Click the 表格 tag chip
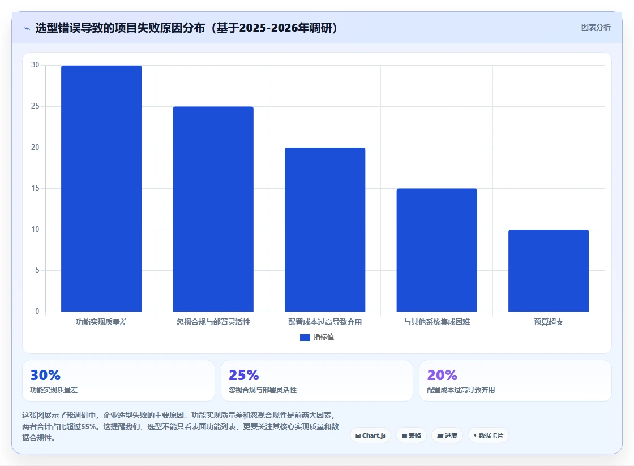This screenshot has width=634, height=466. point(411,435)
